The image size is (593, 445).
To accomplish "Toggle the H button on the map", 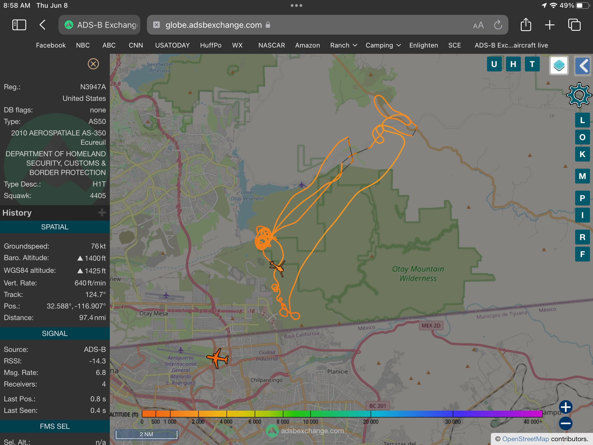I will coord(513,64).
